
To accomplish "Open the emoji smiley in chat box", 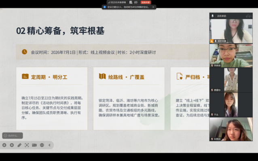I will (5, 136).
